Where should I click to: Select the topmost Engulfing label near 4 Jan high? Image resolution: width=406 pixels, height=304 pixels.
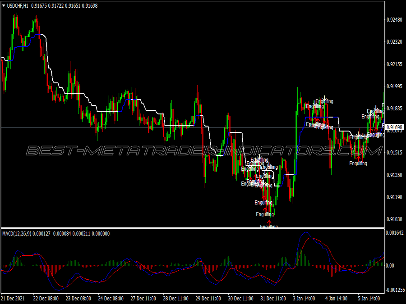pos(324,101)
